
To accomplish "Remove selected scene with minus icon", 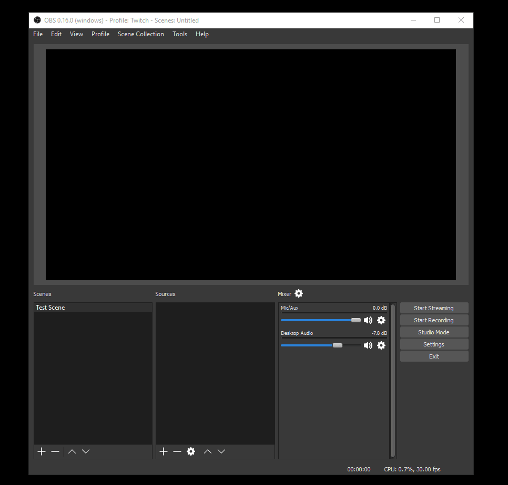I will [x=55, y=451].
